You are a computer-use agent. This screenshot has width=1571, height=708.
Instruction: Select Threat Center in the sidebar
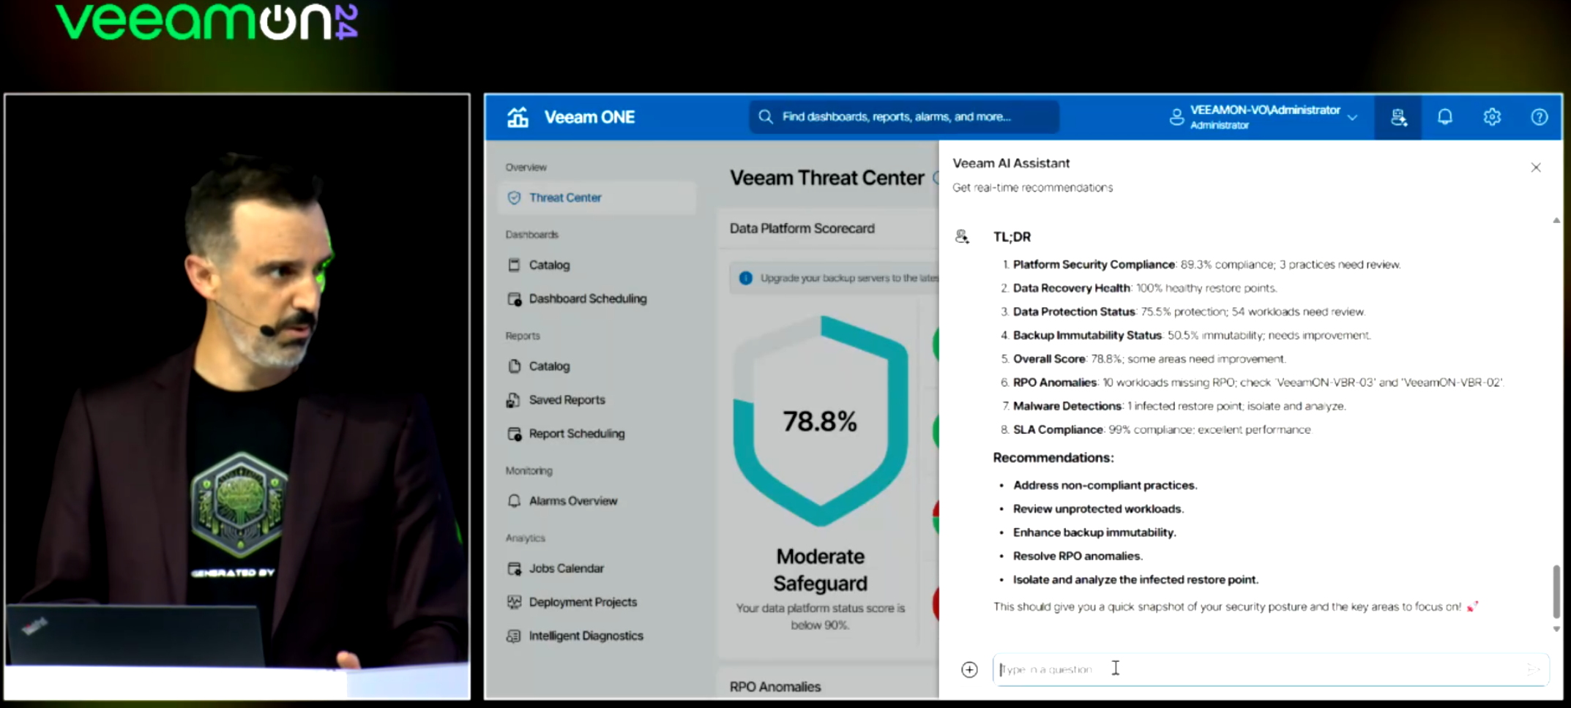point(597,197)
